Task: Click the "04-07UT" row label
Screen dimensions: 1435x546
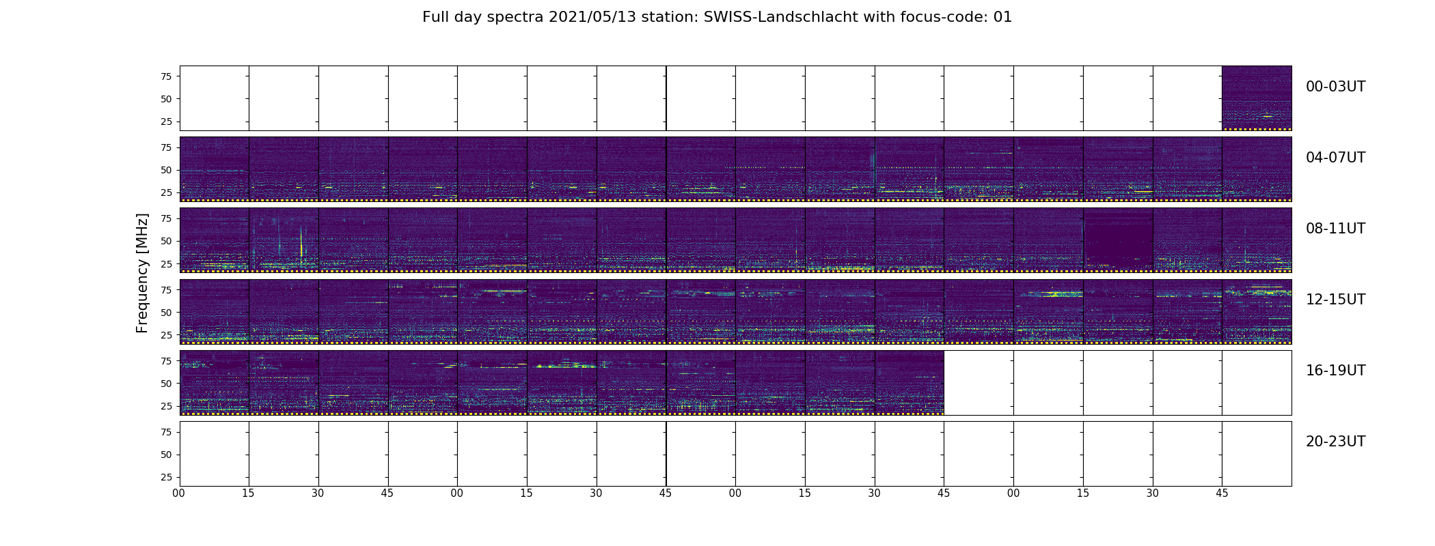Action: [x=1335, y=158]
